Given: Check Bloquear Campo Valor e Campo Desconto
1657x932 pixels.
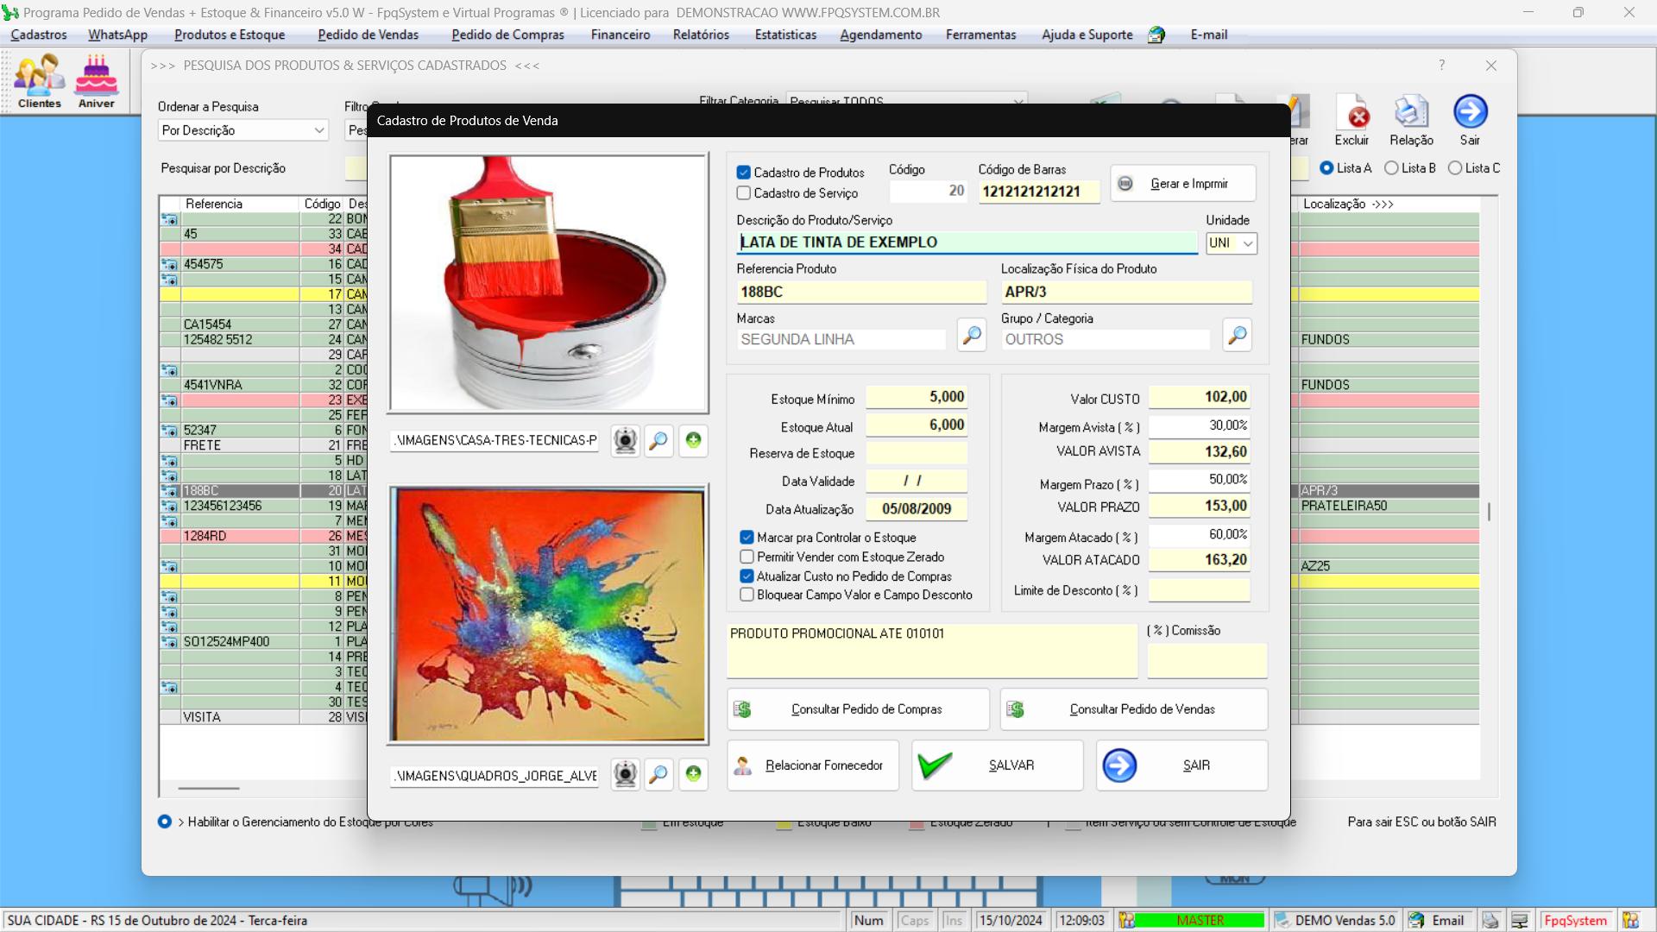Looking at the screenshot, I should pos(747,595).
